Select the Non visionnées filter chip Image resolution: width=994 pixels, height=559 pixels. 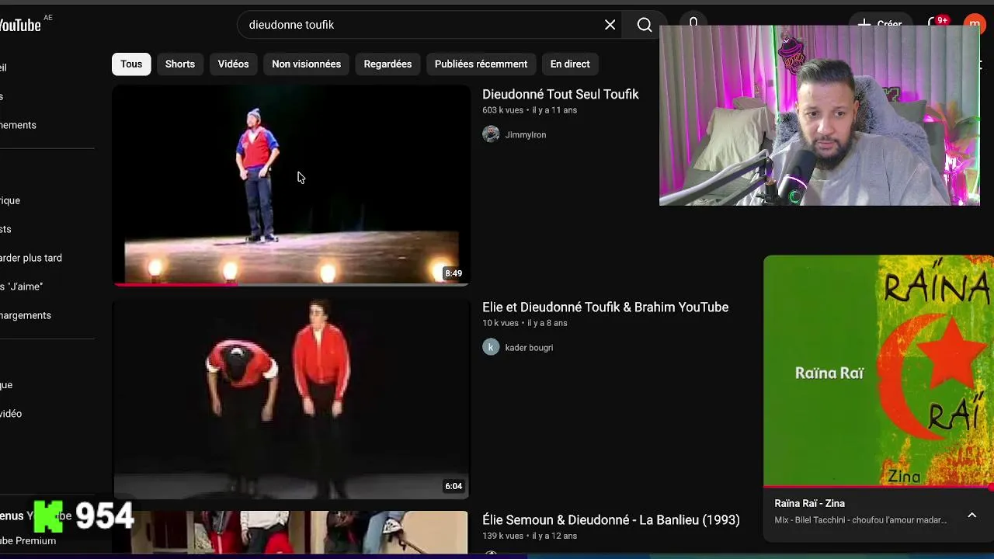(x=306, y=64)
